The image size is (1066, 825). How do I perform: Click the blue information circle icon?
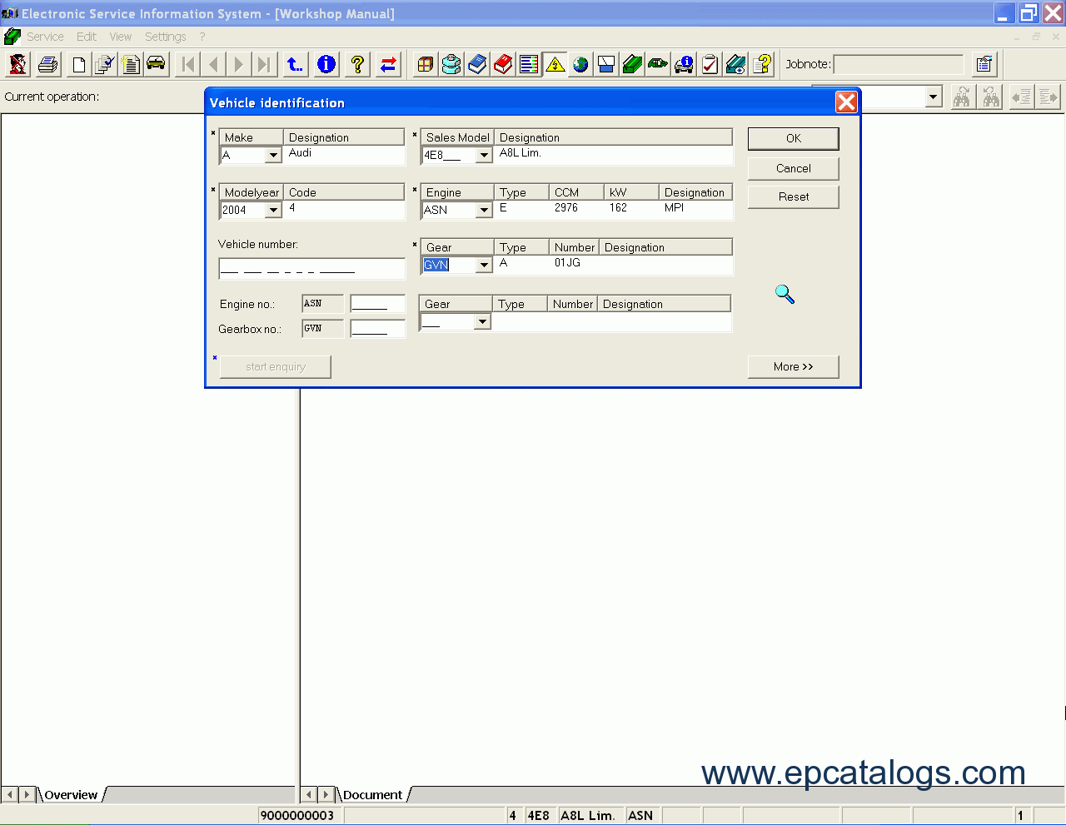326,64
